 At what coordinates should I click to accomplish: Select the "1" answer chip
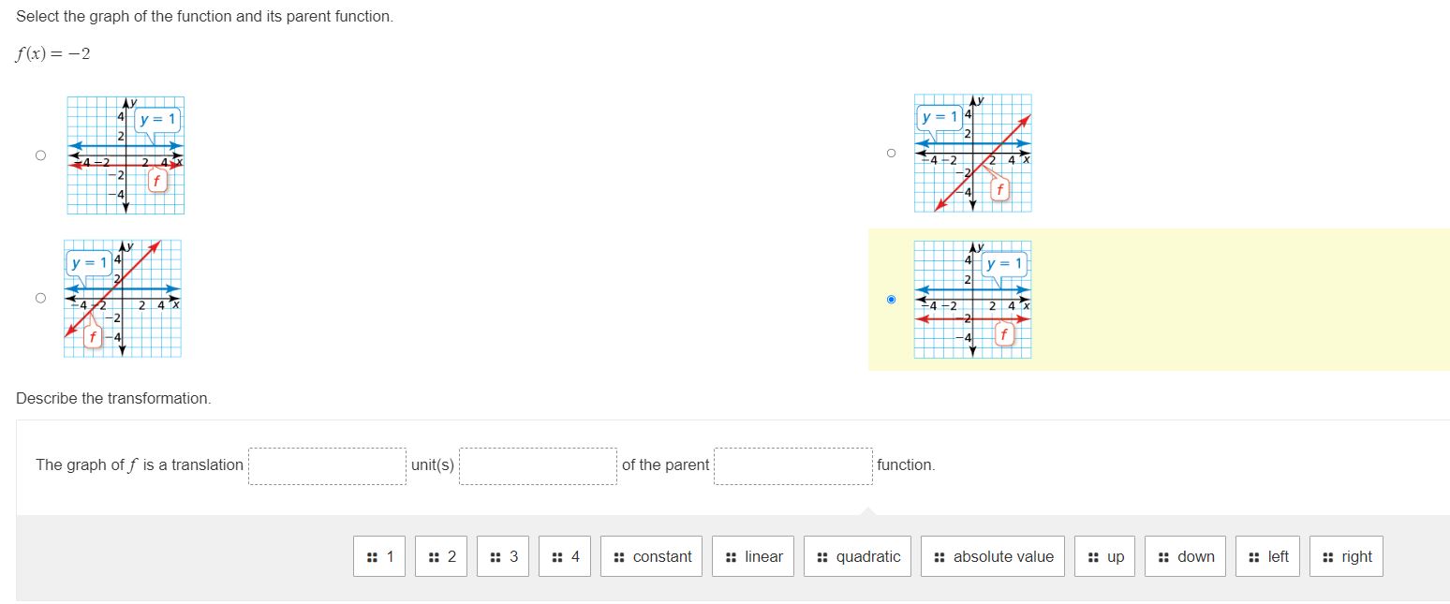(378, 555)
